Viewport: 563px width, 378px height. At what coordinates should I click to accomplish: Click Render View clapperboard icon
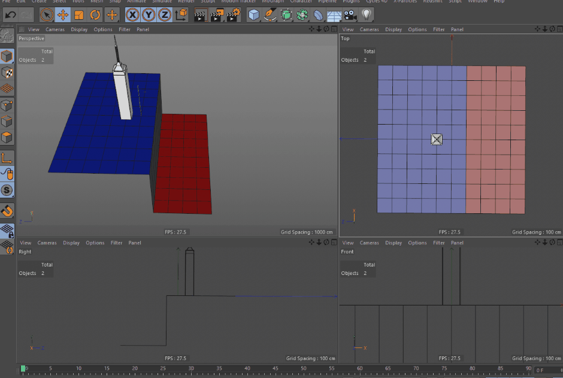tap(201, 15)
